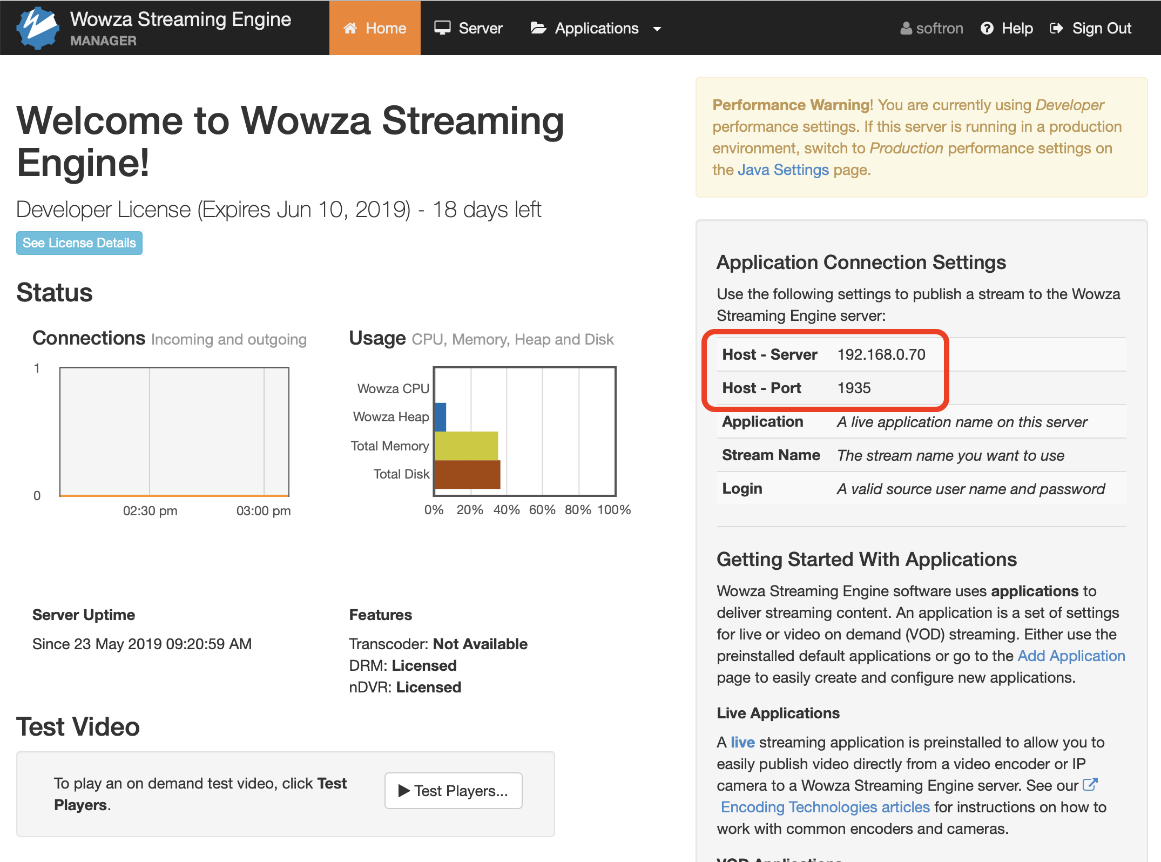Click the yellow Total Memory bar
This screenshot has width=1161, height=862.
pos(467,446)
